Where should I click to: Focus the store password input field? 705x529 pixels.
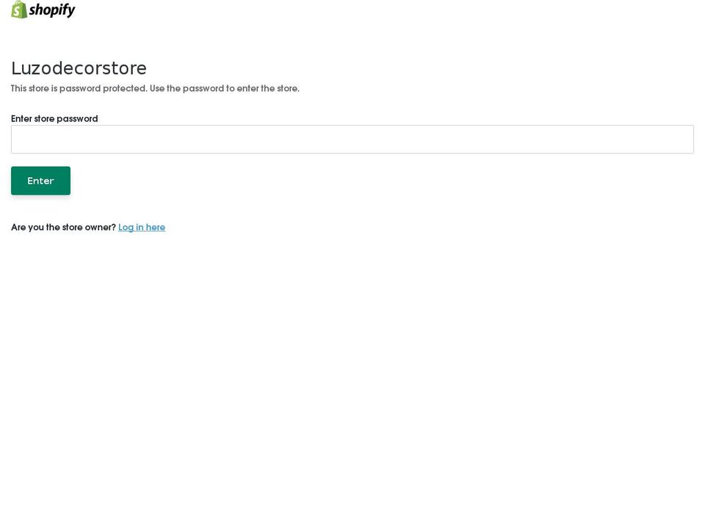point(352,139)
